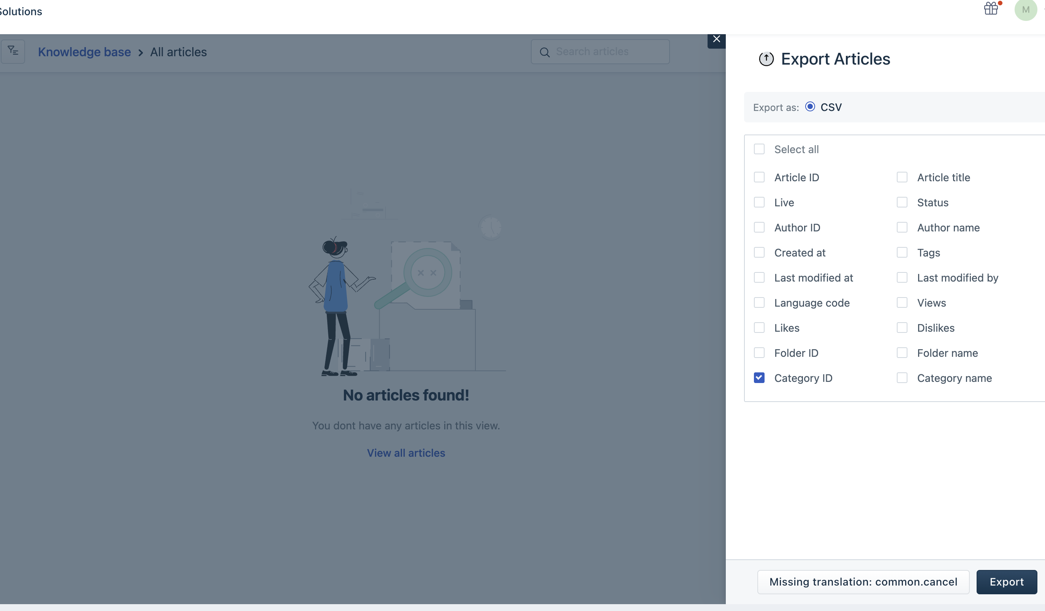This screenshot has height=611, width=1045.
Task: Select the CSV export format radio
Action: pos(810,107)
